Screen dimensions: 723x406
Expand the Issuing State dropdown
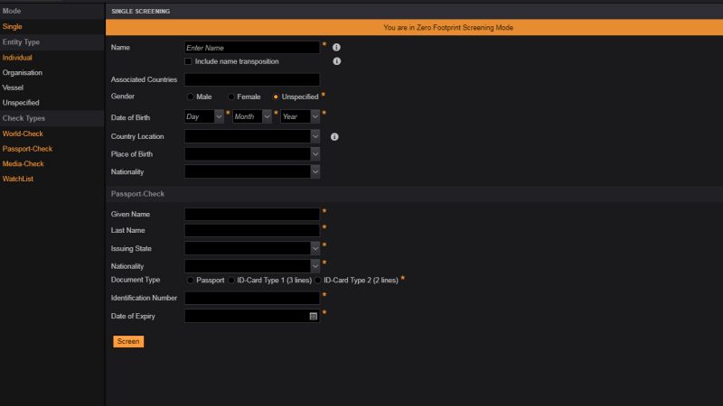pyautogui.click(x=315, y=247)
